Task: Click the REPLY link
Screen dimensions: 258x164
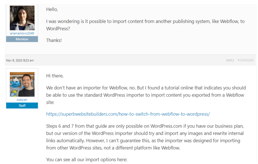Action: coord(230,60)
